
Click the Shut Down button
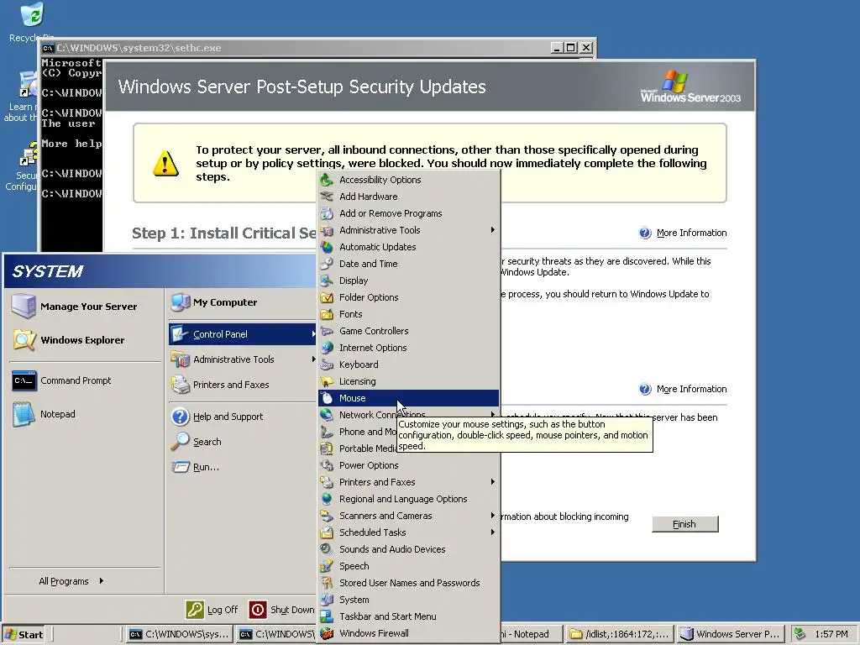(x=282, y=610)
